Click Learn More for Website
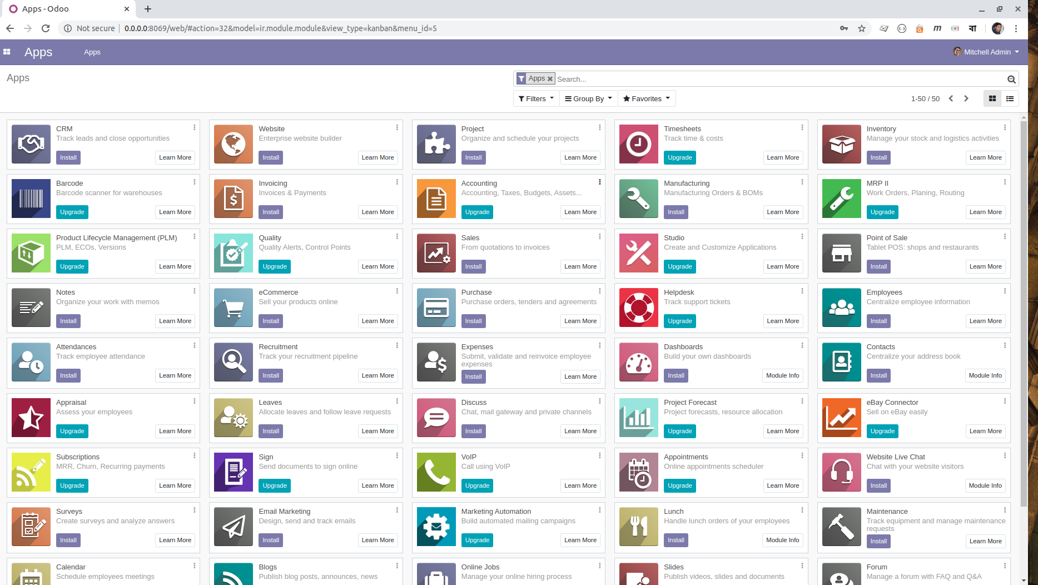Image resolution: width=1038 pixels, height=585 pixels. tap(378, 157)
